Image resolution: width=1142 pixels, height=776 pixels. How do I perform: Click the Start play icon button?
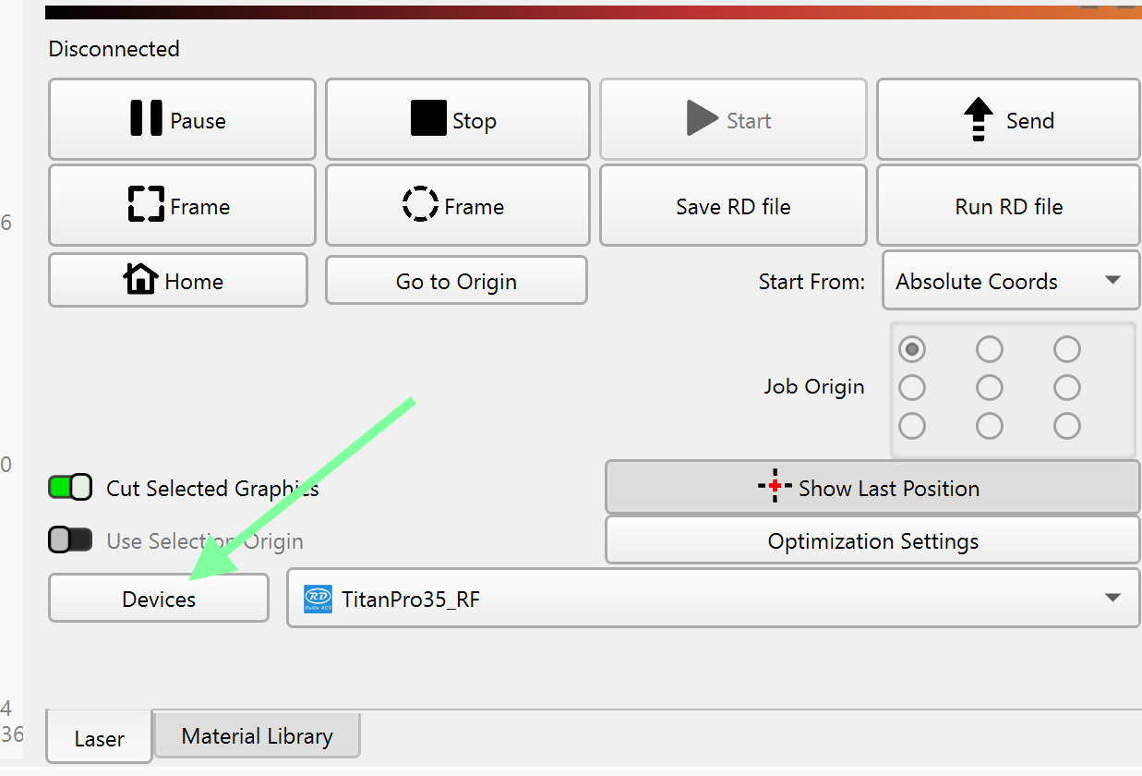732,120
